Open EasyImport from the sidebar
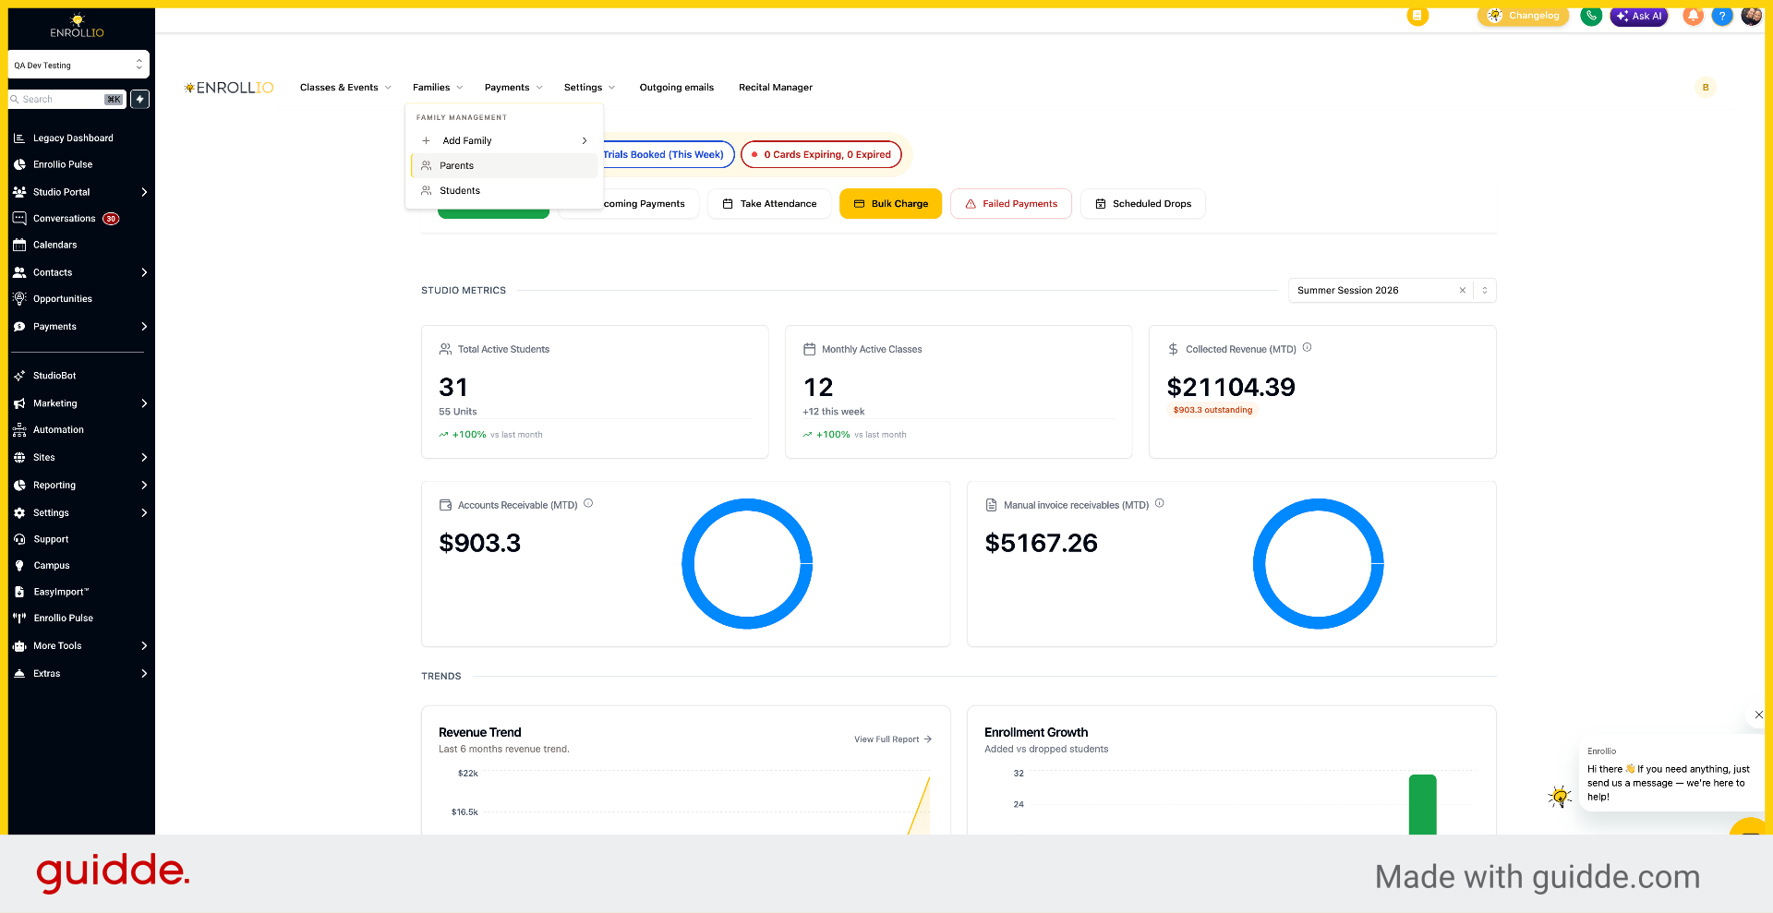 [61, 592]
